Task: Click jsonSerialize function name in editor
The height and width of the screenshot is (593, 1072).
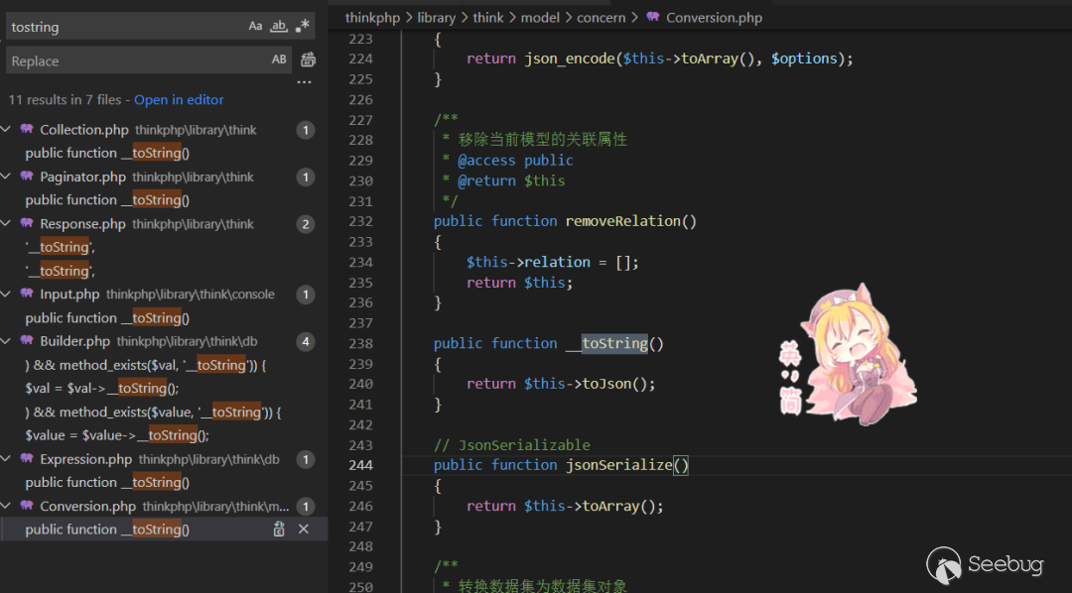Action: tap(618, 465)
